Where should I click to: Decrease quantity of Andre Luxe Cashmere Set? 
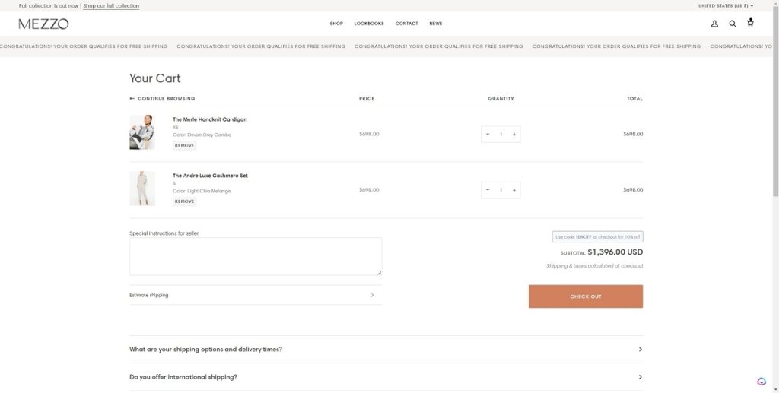[488, 190]
